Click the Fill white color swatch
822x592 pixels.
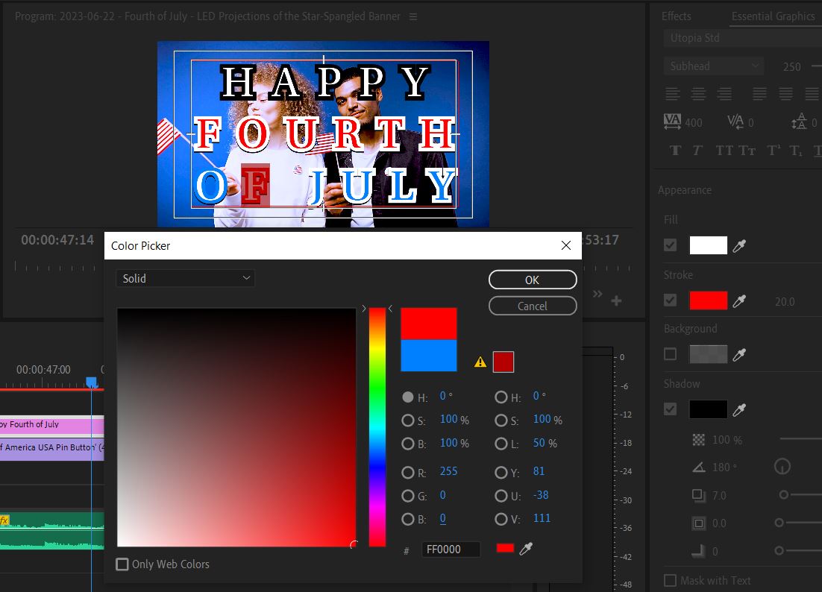click(x=708, y=245)
